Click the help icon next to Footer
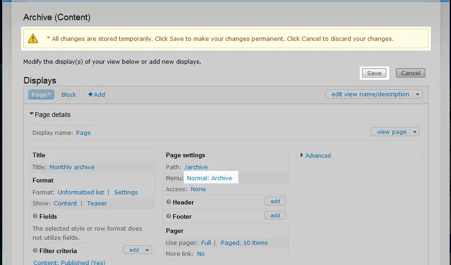Viewport: 451px width, 265px height. pyautogui.click(x=170, y=216)
